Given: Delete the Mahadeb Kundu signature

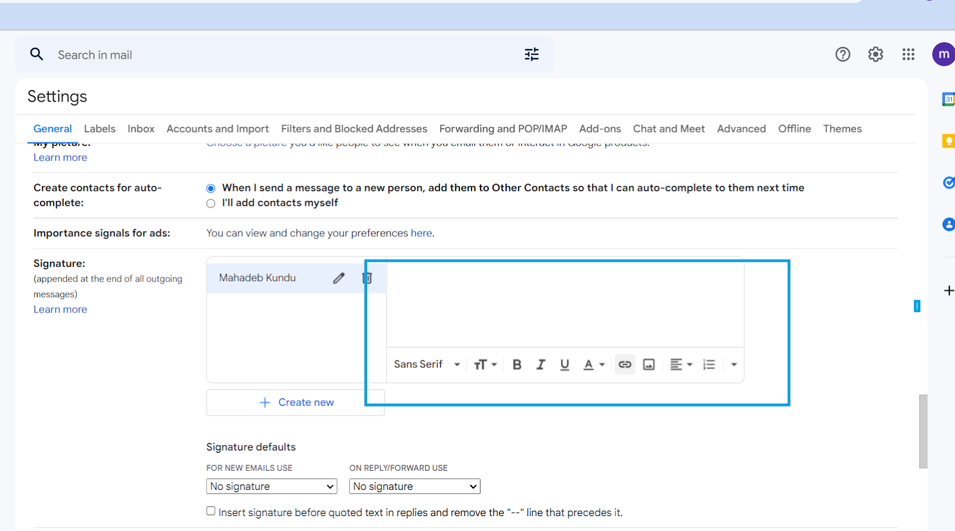Looking at the screenshot, I should click(367, 278).
